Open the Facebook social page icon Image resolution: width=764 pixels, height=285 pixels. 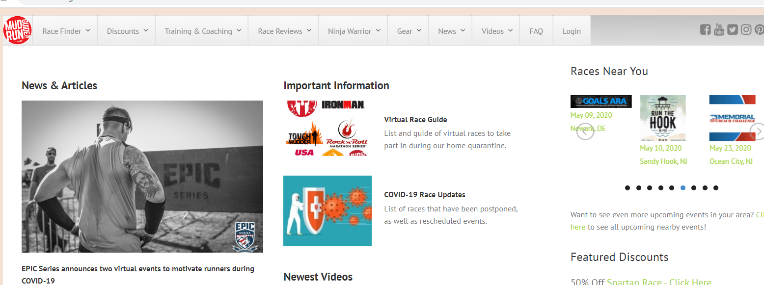705,30
